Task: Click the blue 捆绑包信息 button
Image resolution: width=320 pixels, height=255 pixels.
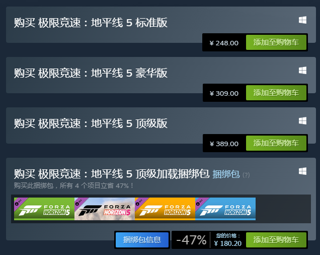Action: [x=142, y=240]
